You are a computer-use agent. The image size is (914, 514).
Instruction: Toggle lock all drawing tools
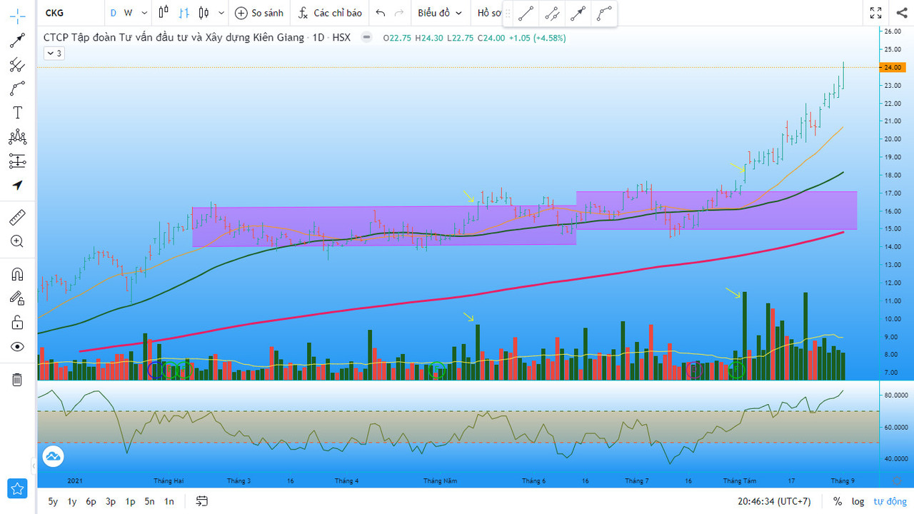click(x=17, y=323)
